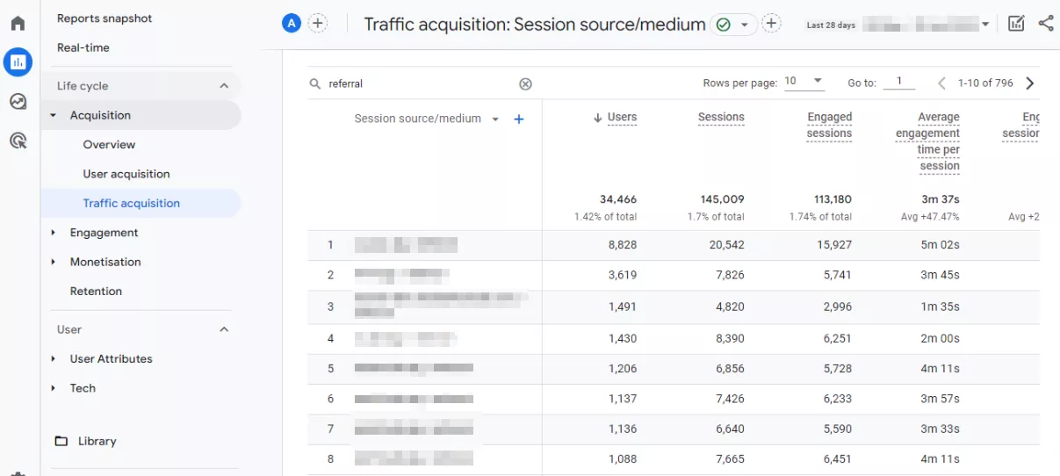This screenshot has height=476, width=1060.
Task: Open the Explore icon in left rail
Action: 18,101
